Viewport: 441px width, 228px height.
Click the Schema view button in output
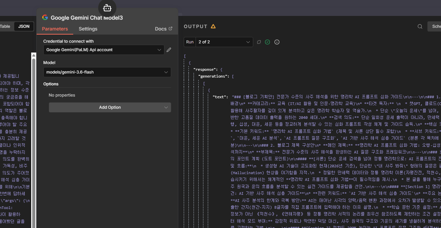[434, 26]
